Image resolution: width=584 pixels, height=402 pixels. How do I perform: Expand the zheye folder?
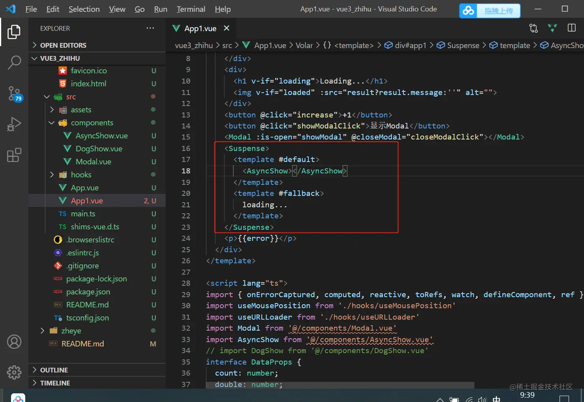97,331
